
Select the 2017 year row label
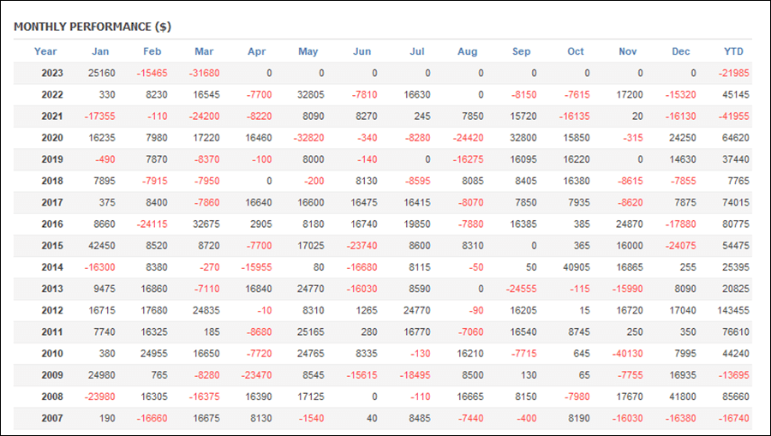tap(52, 202)
